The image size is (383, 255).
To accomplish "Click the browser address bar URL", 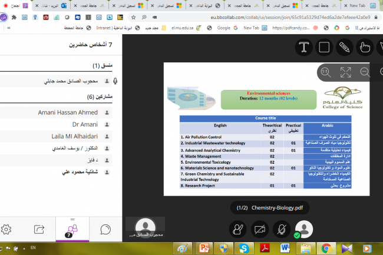I will (x=290, y=17).
